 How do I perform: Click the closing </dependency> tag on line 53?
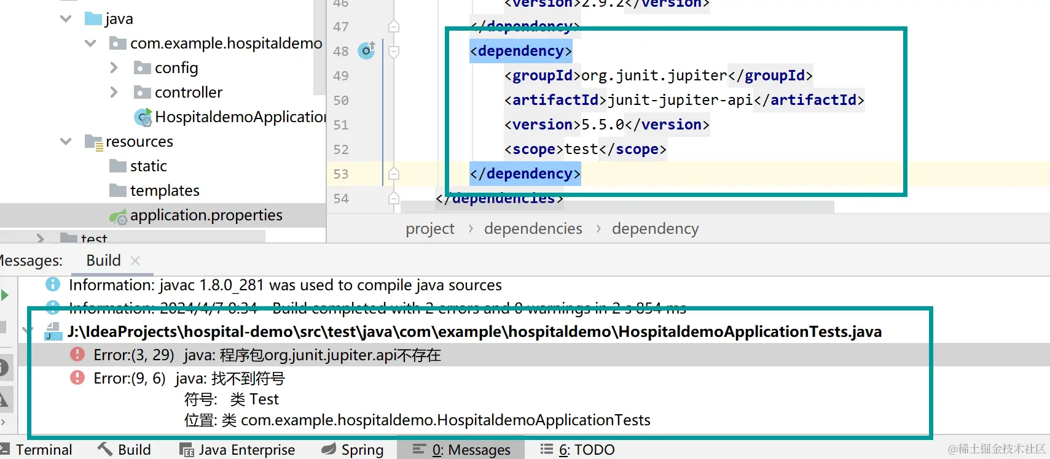(525, 174)
